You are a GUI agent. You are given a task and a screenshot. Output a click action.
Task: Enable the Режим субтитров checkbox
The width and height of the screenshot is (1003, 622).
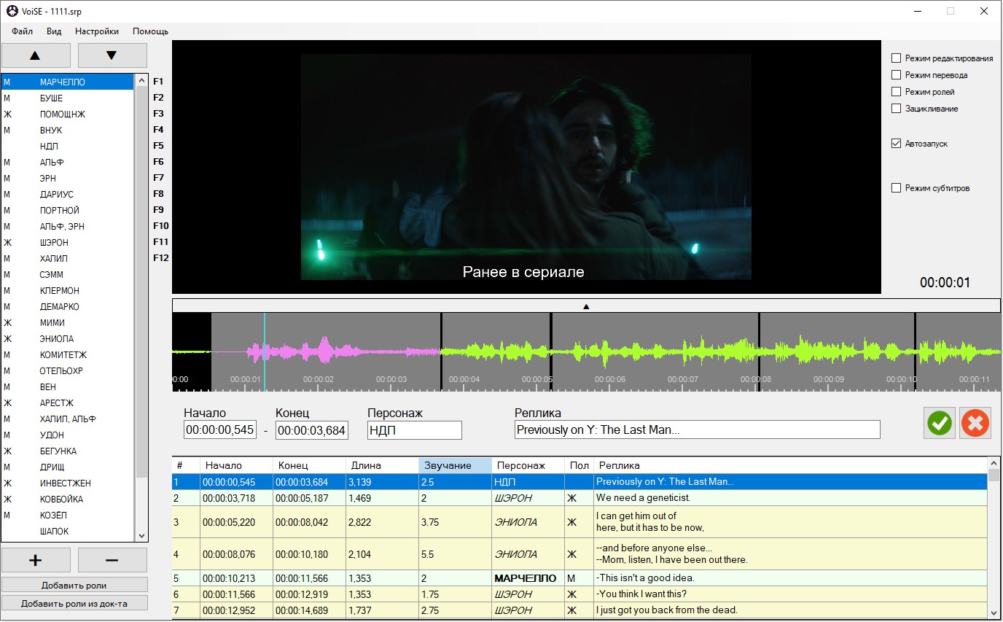[897, 188]
